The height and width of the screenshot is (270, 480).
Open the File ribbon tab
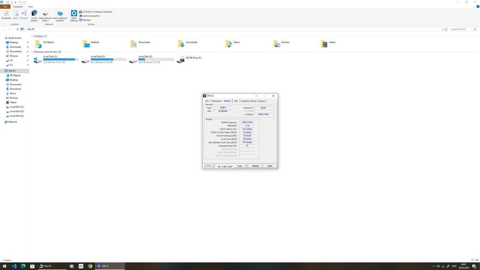point(5,6)
